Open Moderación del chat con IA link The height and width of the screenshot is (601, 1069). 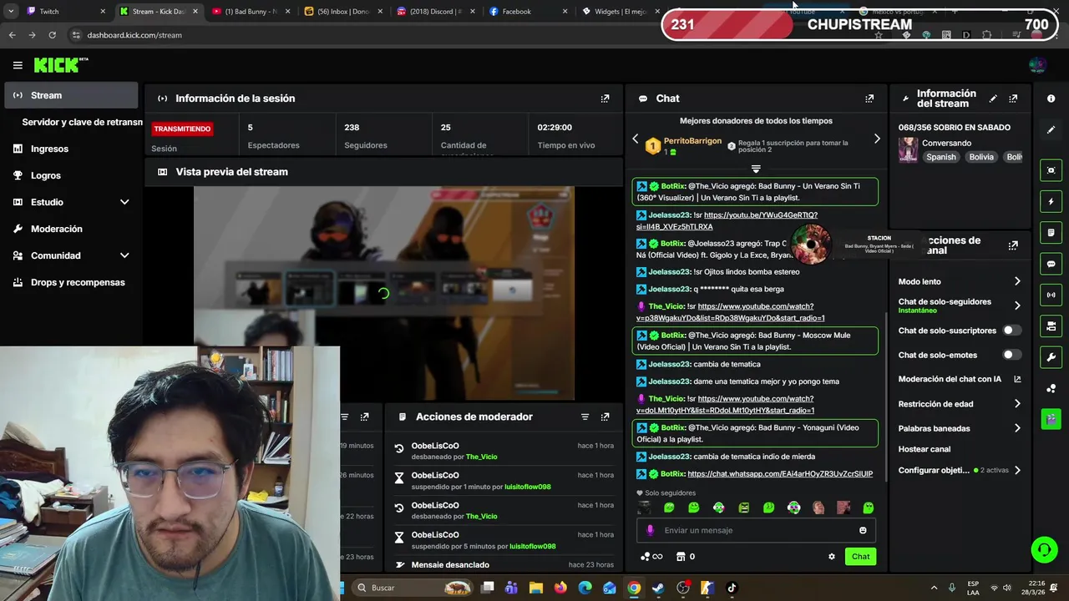point(960,379)
